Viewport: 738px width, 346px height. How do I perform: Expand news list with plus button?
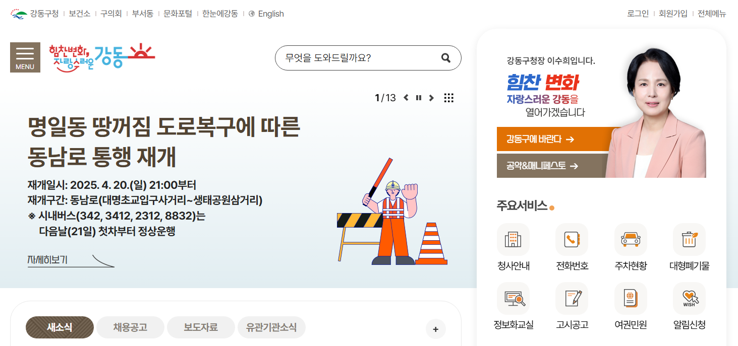tap(436, 329)
